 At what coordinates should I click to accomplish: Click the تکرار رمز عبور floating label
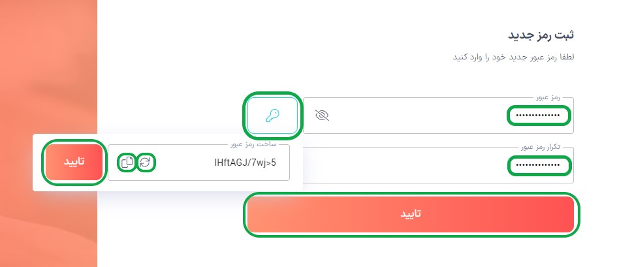(540, 148)
